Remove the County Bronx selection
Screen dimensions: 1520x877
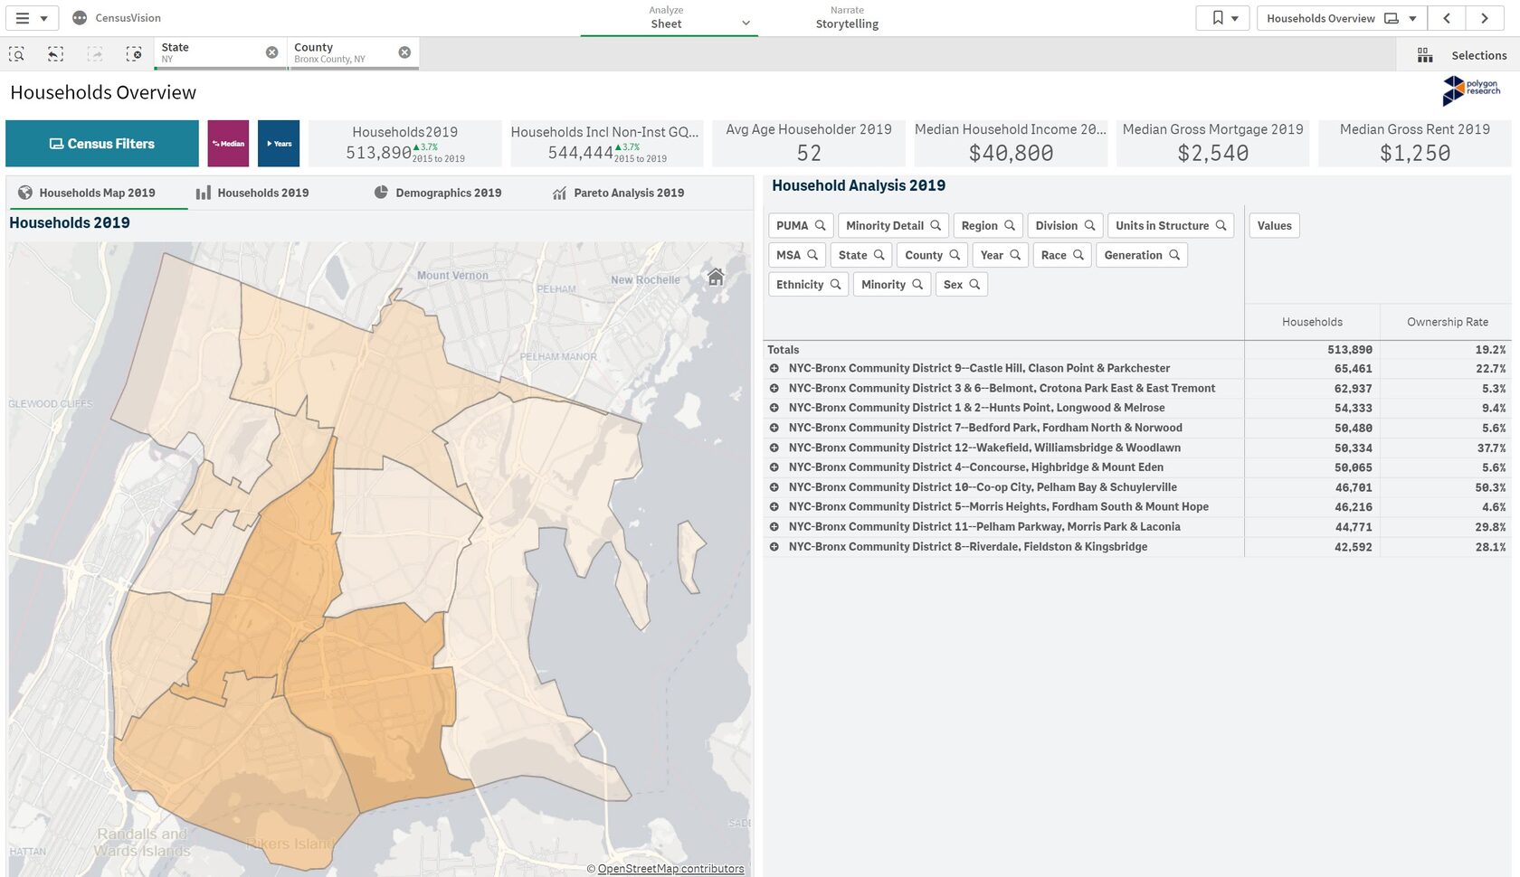pos(404,52)
